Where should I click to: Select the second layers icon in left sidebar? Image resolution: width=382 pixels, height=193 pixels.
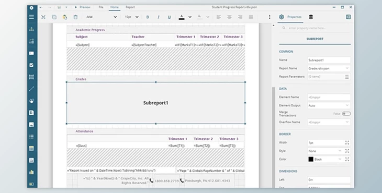point(31,41)
